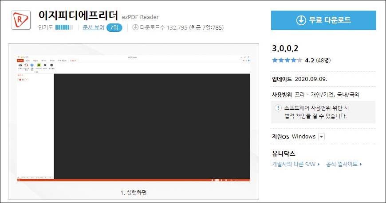Viewport: 386px width, 203px height.
Task: Click the blue 7위 ranking badge
Action: [114, 27]
